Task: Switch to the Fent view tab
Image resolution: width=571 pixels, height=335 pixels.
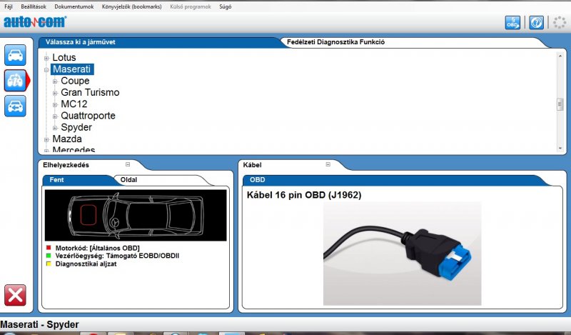Action: (79, 180)
